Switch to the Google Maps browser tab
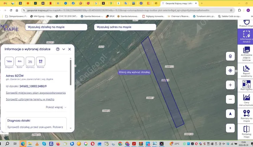The width and height of the screenshot is (253, 147). 111,3
